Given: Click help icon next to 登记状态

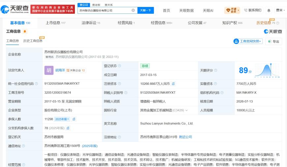Looking at the screenshot, I should coord(119,66).
